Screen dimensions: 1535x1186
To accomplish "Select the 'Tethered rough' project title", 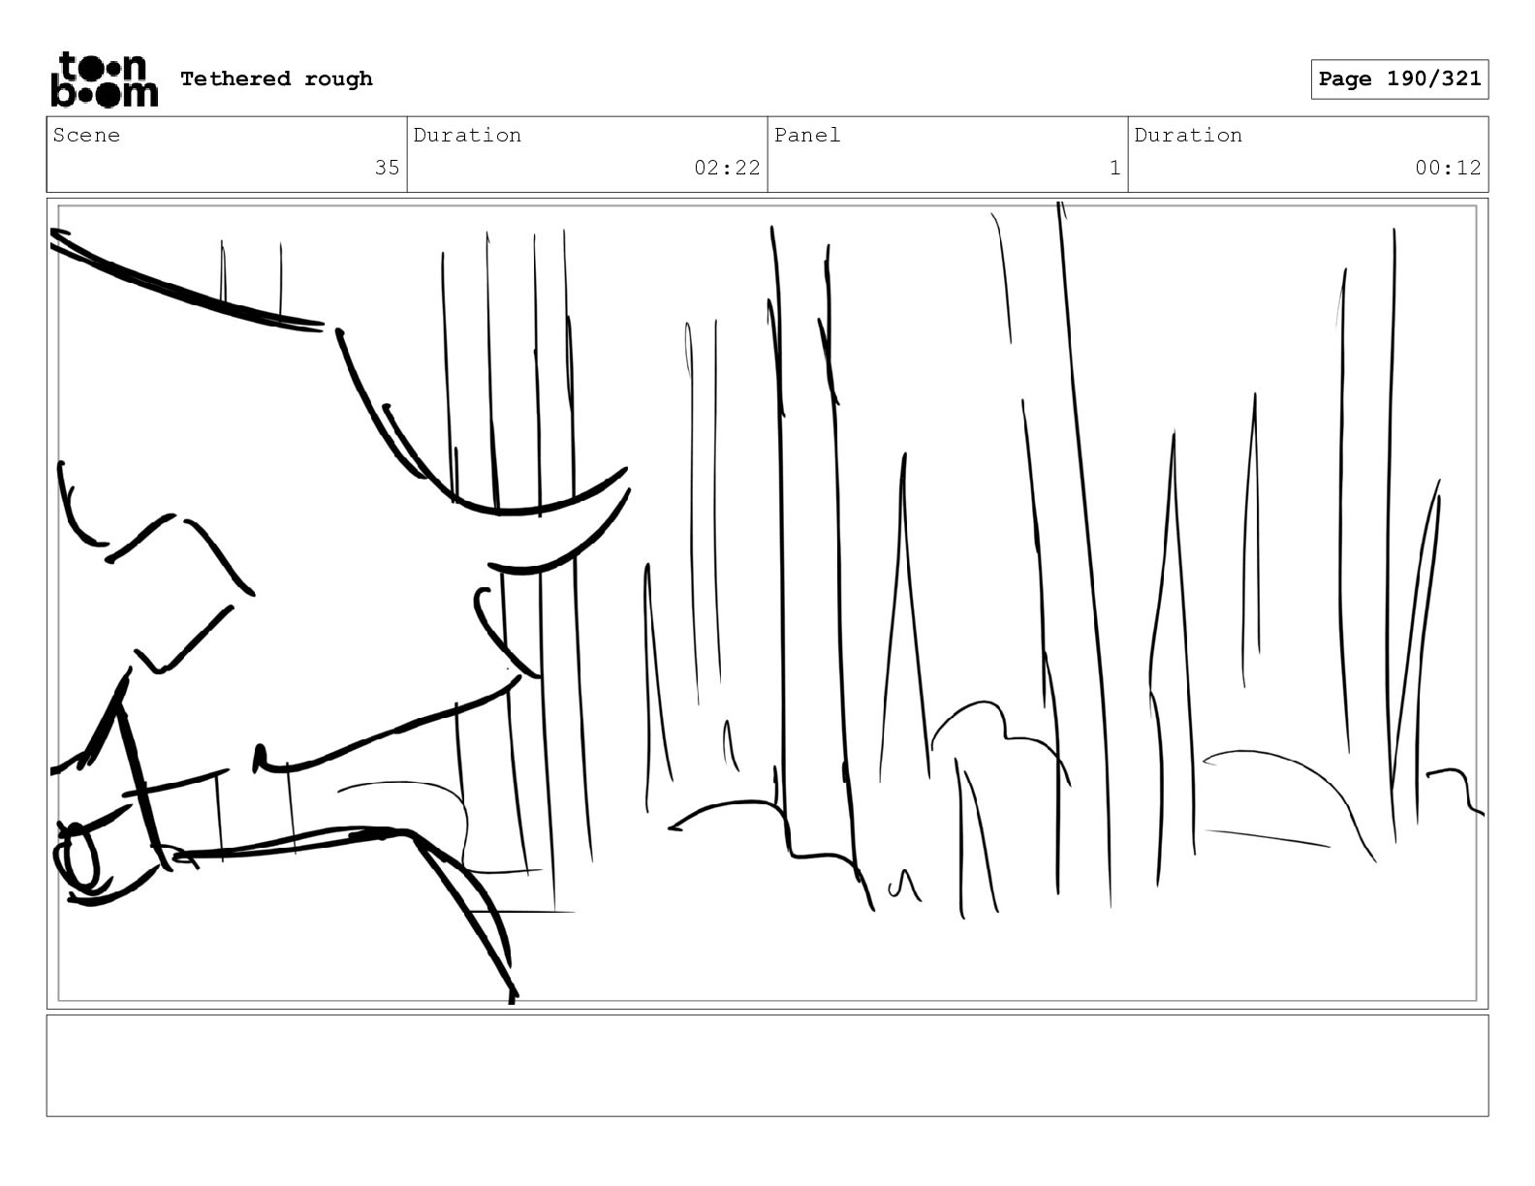I will [x=276, y=78].
